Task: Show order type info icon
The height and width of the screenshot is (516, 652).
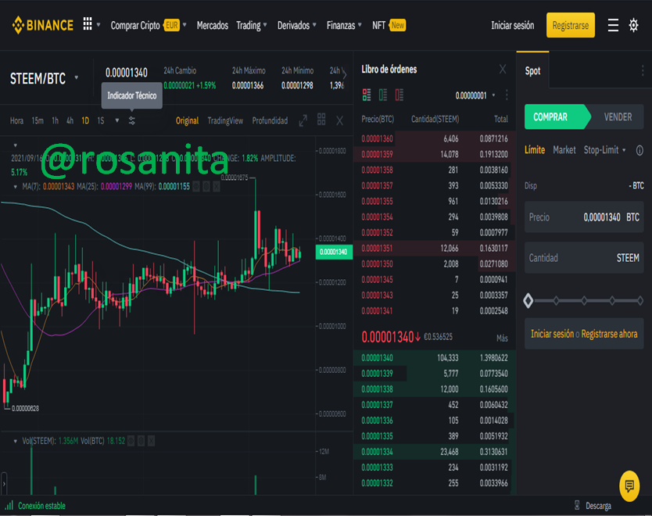Action: point(639,151)
